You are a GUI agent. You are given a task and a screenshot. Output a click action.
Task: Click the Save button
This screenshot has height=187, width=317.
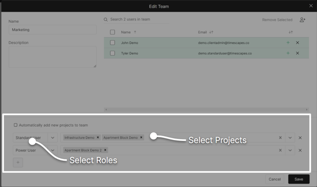299,179
